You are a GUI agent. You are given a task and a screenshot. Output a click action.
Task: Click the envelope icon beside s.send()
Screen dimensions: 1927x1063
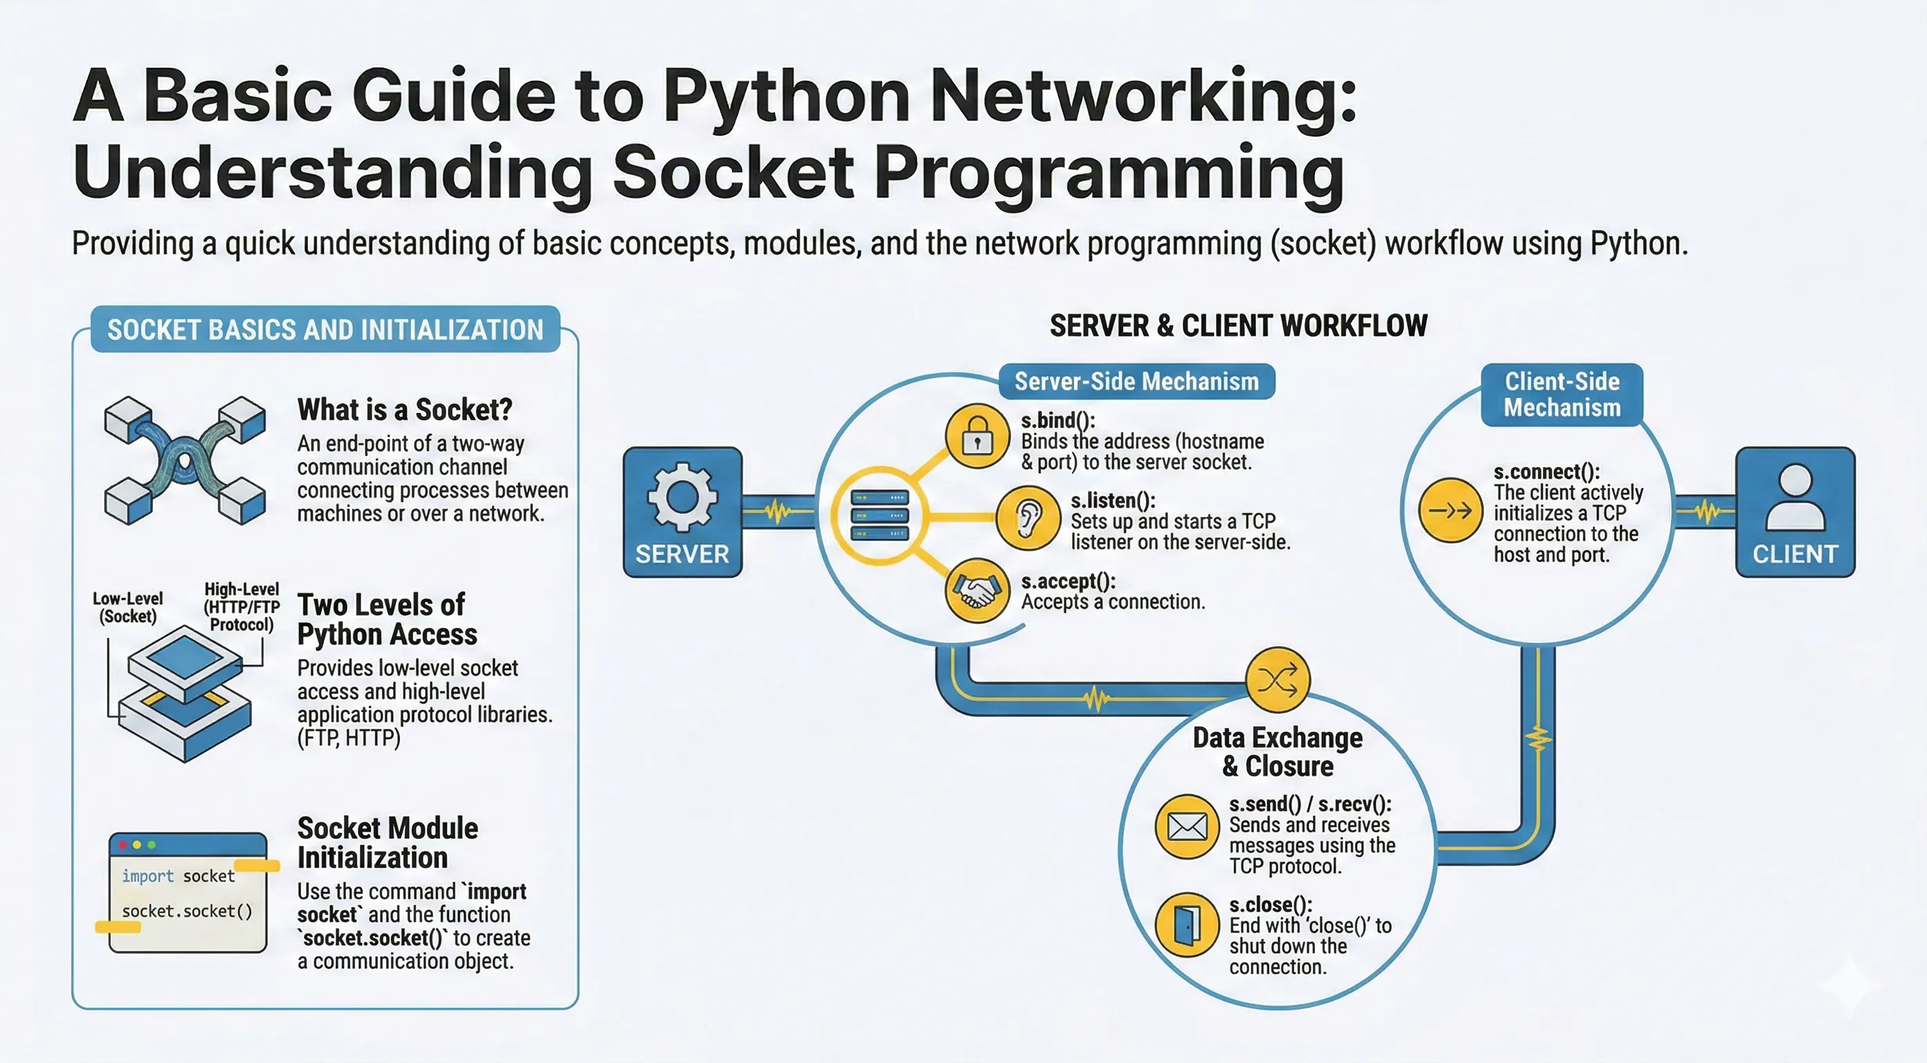[1187, 826]
